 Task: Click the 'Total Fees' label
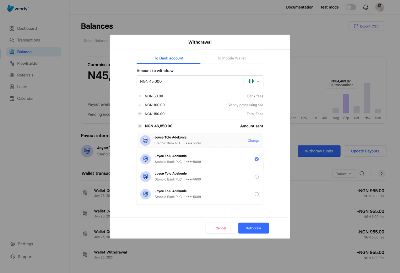pyautogui.click(x=255, y=114)
